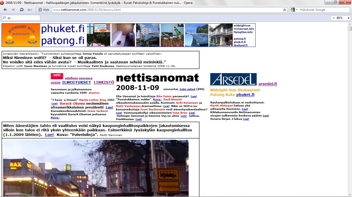Open the 80% zoom level dropdown

(x=348, y=18)
